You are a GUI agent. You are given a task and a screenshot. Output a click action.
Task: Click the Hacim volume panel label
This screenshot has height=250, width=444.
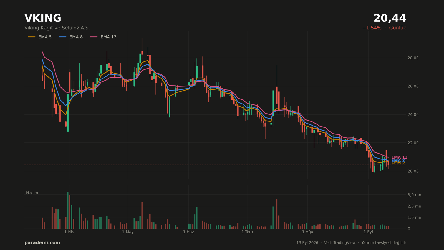pyautogui.click(x=32, y=193)
